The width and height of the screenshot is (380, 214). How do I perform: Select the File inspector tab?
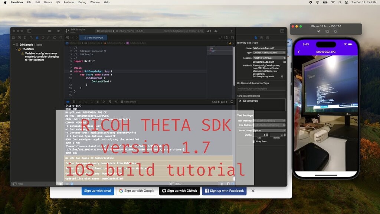[256, 38]
